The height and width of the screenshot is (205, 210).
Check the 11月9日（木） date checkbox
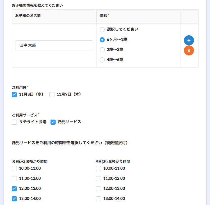click(52, 95)
